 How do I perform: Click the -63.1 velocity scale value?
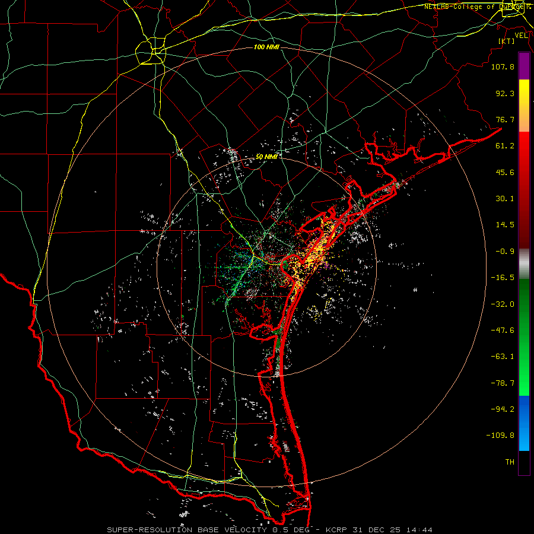pyautogui.click(x=503, y=357)
